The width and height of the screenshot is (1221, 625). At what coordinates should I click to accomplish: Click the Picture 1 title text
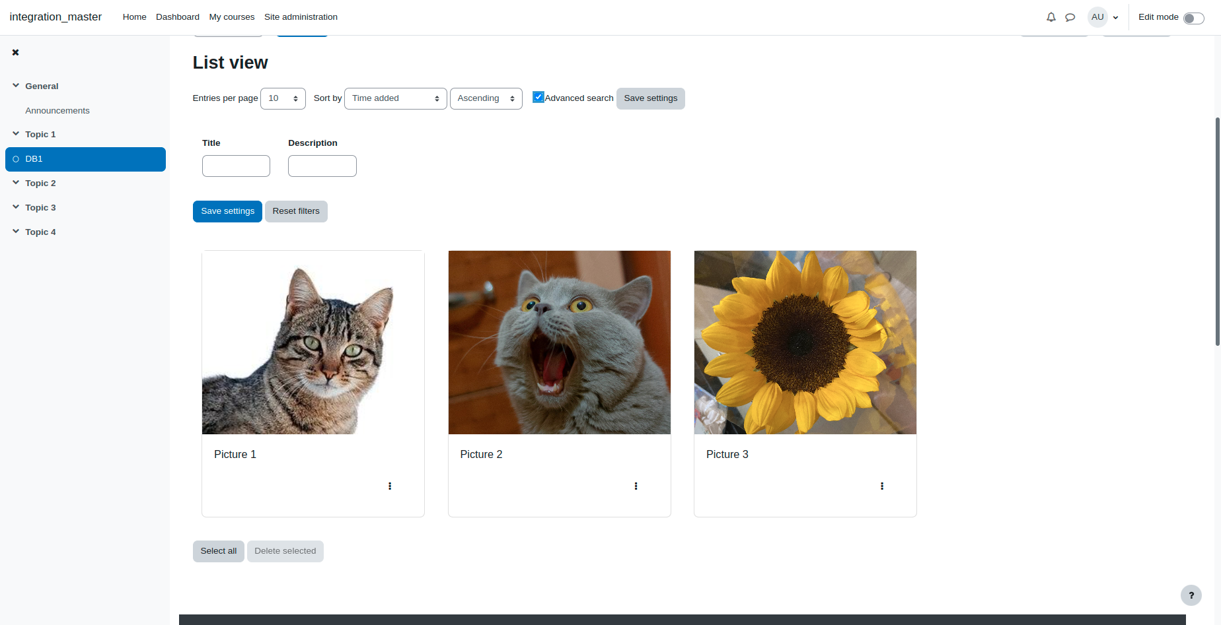point(235,454)
